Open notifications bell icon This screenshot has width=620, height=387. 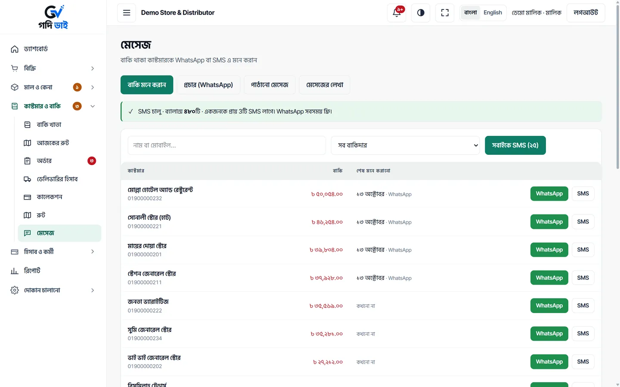[x=397, y=13]
